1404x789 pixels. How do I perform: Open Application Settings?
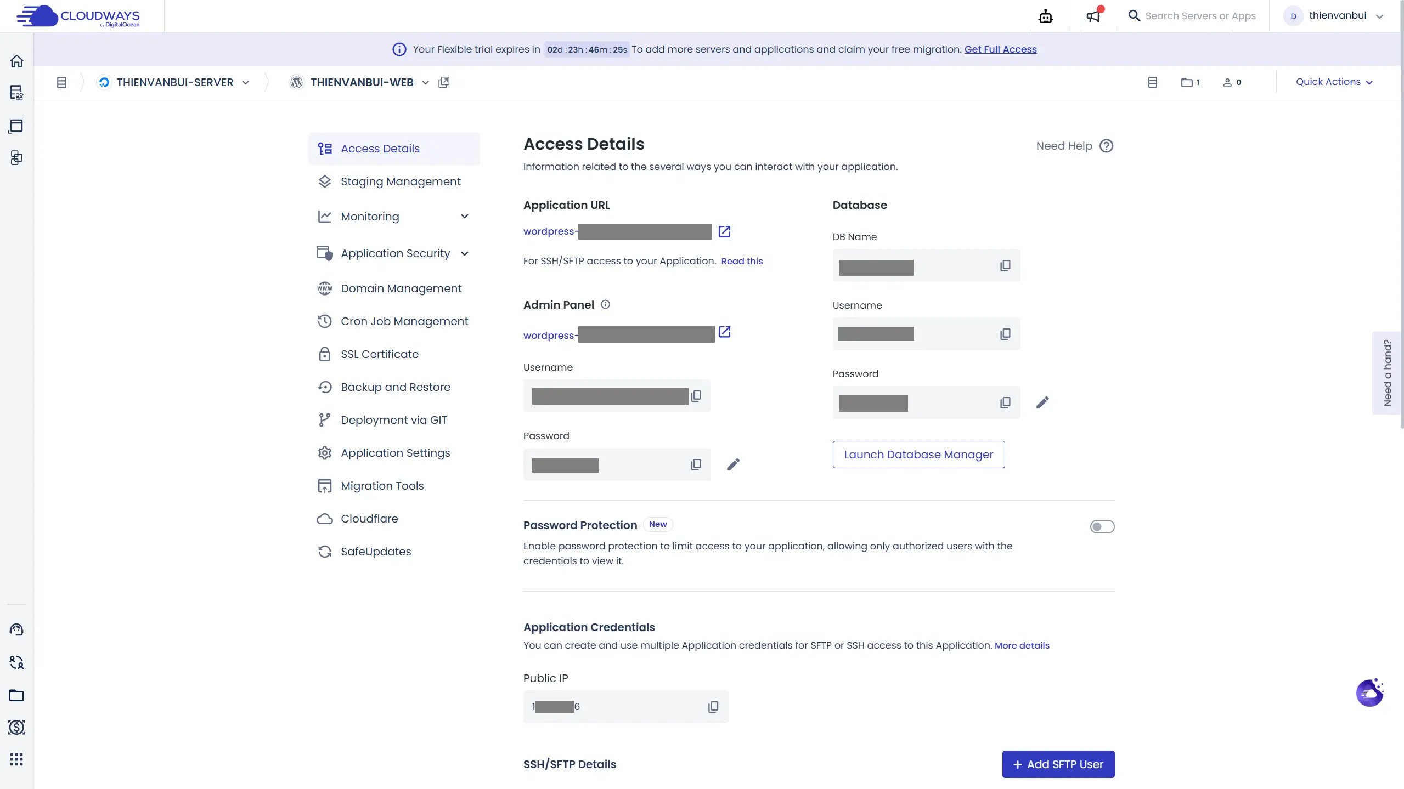pyautogui.click(x=393, y=453)
